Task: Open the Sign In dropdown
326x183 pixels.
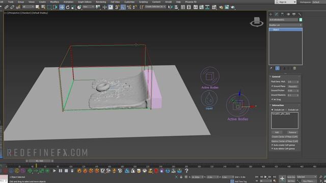Action: (285, 2)
